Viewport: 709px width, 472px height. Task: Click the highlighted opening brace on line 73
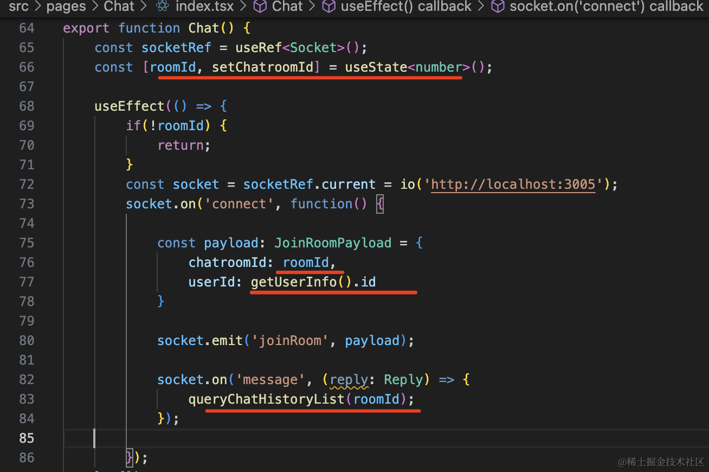pyautogui.click(x=380, y=204)
